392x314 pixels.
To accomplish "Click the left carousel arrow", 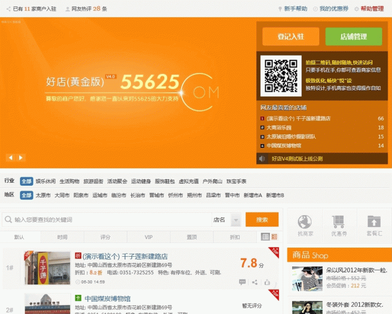I will coord(11,158).
